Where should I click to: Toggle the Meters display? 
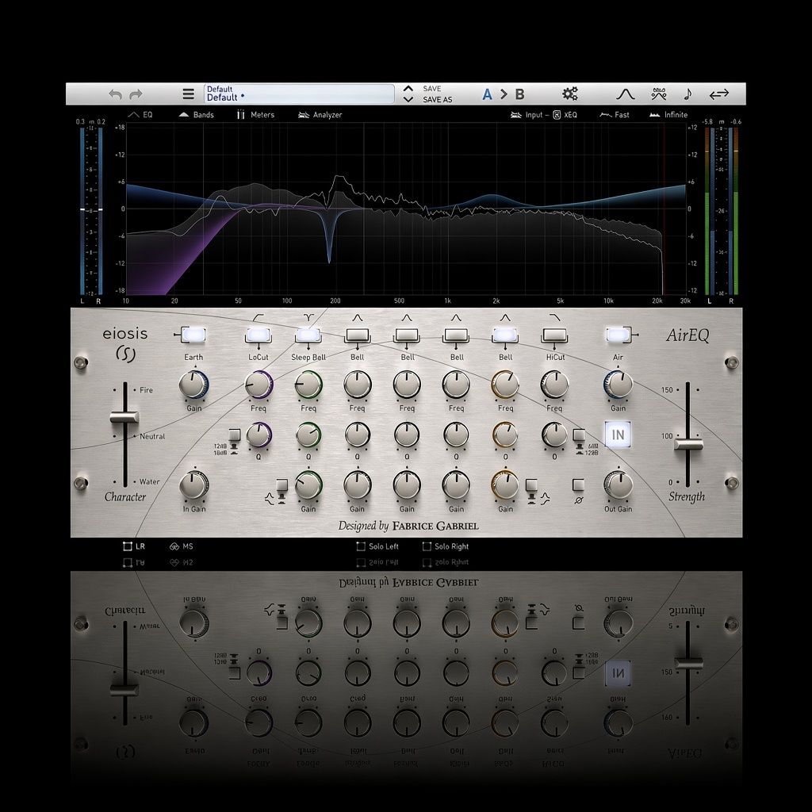click(256, 115)
